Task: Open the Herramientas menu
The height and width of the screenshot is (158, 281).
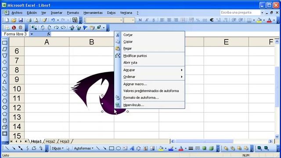Action: tap(93, 13)
